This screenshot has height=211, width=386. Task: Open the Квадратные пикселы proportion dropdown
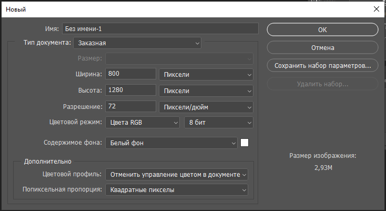coord(177,190)
